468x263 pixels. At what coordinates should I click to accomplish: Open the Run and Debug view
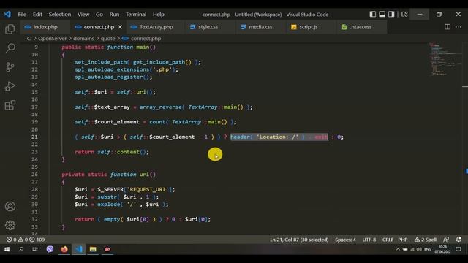coord(10,86)
